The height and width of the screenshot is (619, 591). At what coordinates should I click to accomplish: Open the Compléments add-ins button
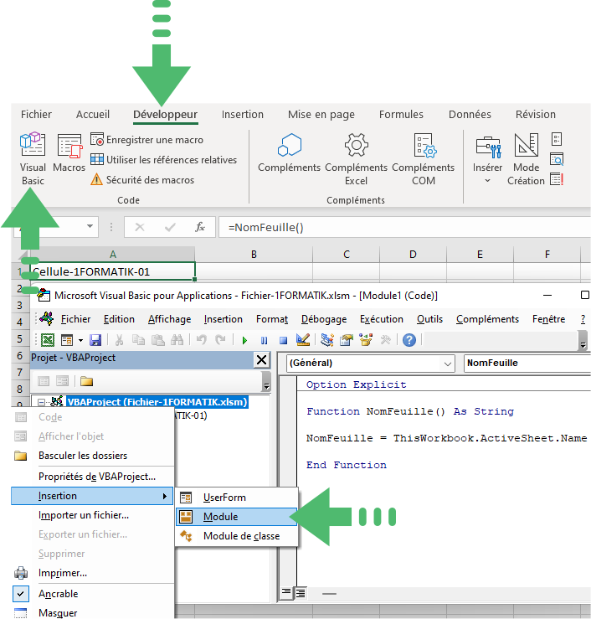pos(289,154)
